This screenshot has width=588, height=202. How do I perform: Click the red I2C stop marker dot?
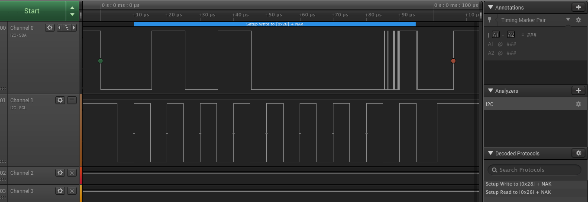point(453,61)
